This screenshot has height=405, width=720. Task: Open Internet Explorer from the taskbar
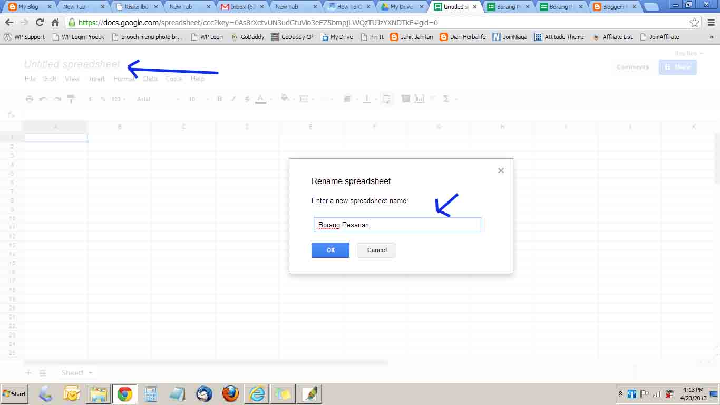tap(257, 393)
